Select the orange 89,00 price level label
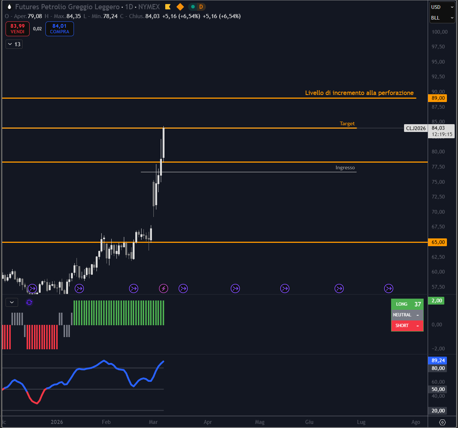The height and width of the screenshot is (428, 458). 438,98
